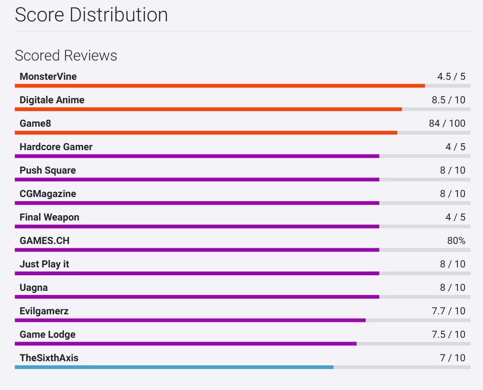Open the Final Weapon review link
This screenshot has width=483, height=390.
point(49,217)
